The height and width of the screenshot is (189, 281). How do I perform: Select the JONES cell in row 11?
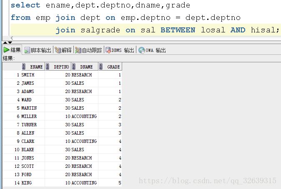33,158
